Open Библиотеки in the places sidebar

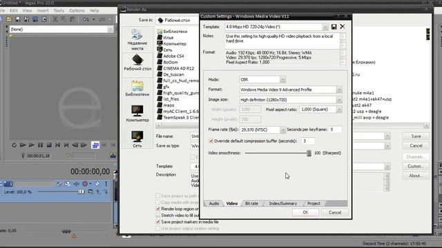click(137, 88)
